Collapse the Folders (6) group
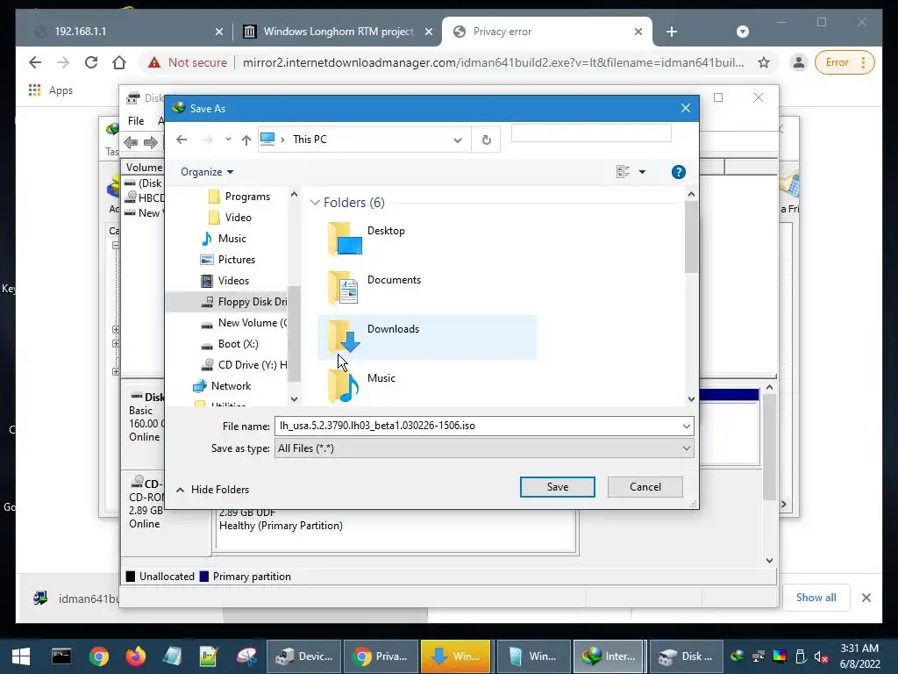The width and height of the screenshot is (898, 674). coord(315,203)
